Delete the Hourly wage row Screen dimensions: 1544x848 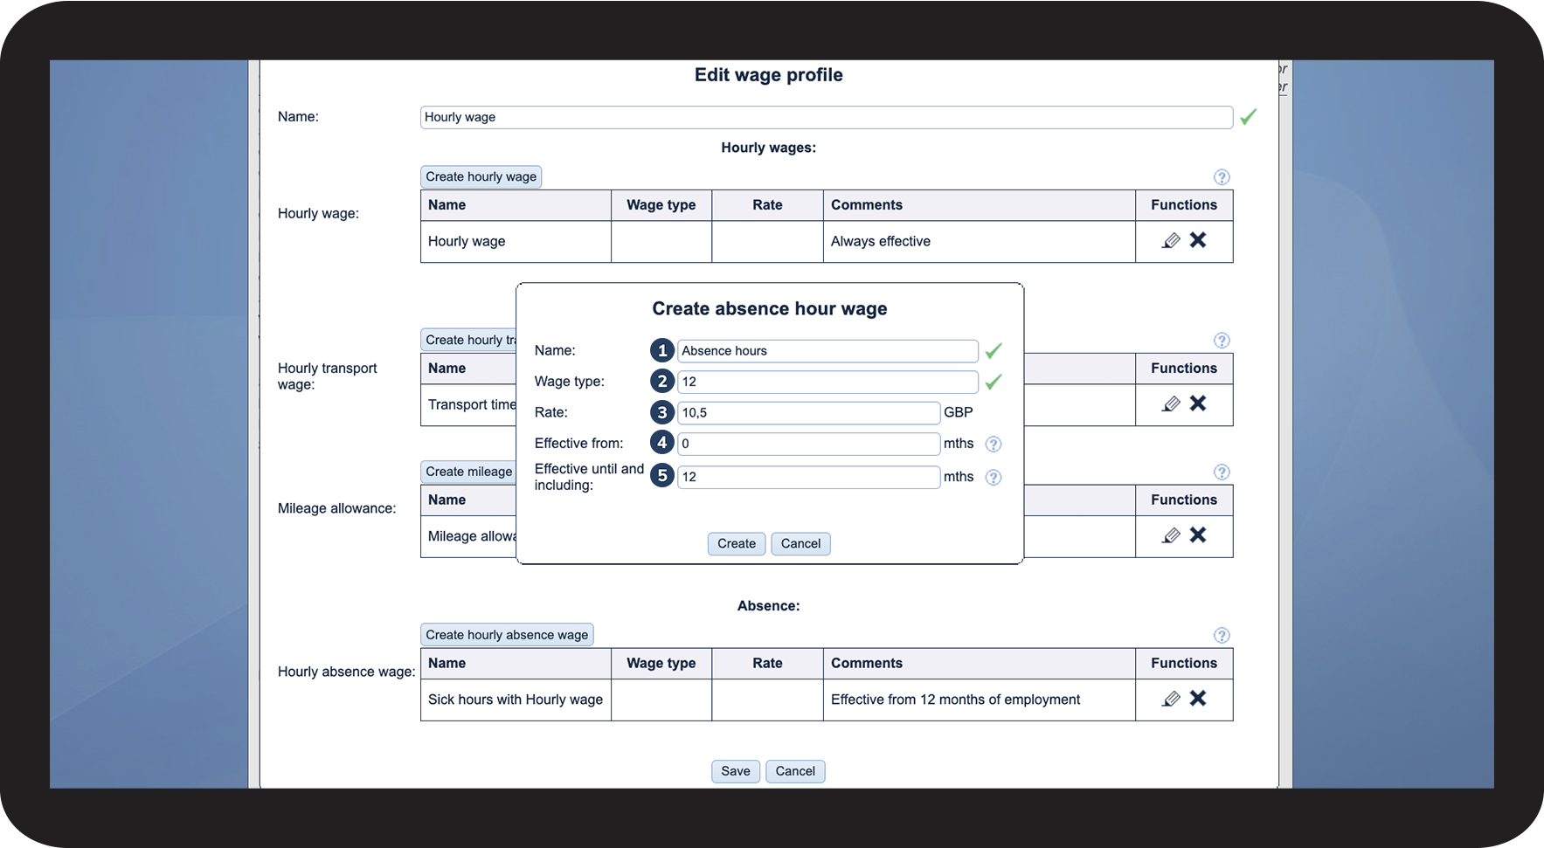1198,240
